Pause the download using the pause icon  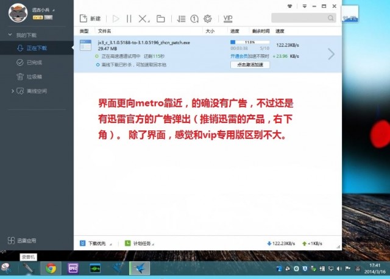(x=129, y=19)
